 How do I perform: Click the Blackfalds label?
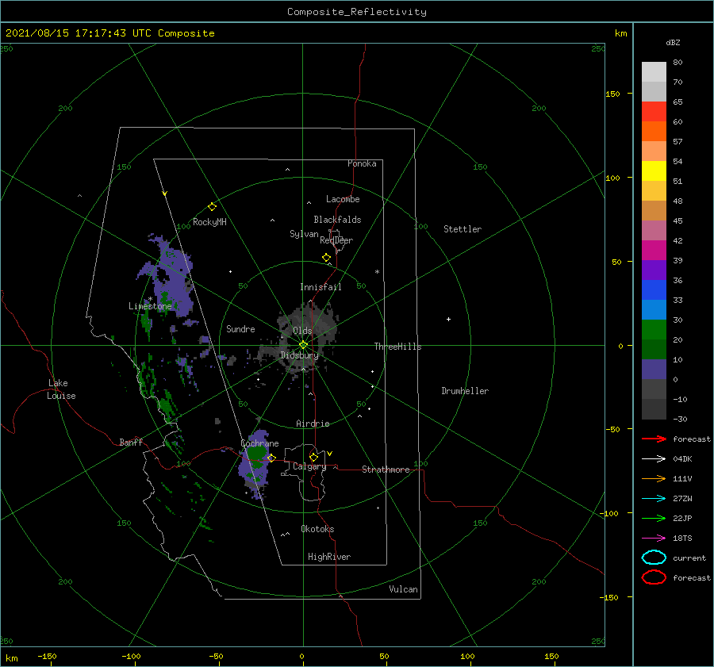coord(337,220)
